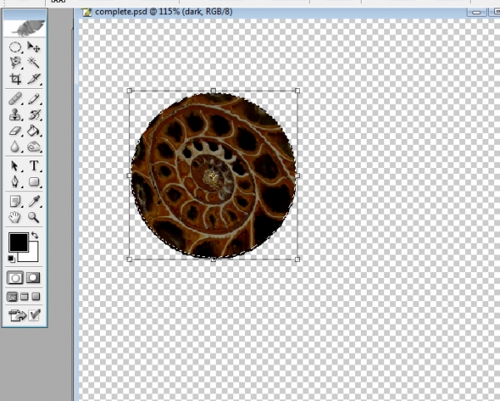This screenshot has width=500, height=401.
Task: Choose the Healing Brush bandage tool
Action: [x=15, y=99]
